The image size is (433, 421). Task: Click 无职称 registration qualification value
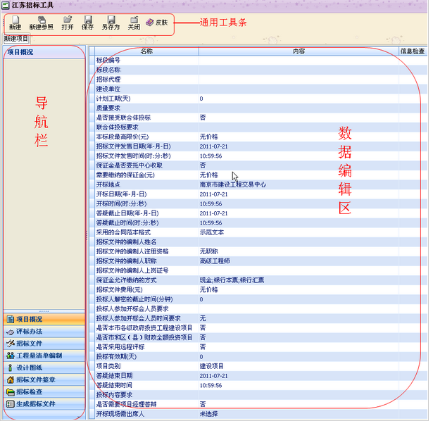209,251
